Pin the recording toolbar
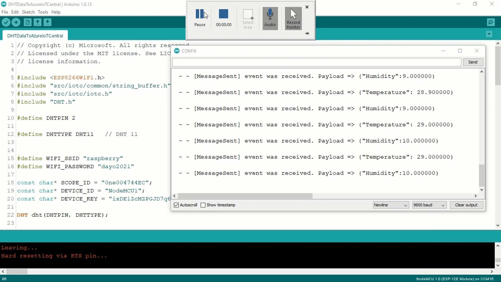 point(307,33)
